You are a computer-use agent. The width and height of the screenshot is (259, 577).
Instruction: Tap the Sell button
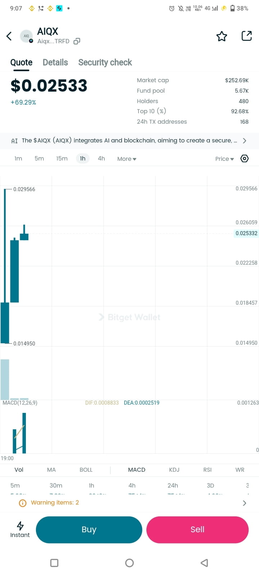197,530
